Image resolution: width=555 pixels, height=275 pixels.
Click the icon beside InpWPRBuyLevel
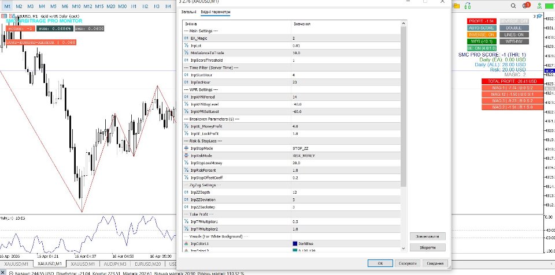pos(186,104)
